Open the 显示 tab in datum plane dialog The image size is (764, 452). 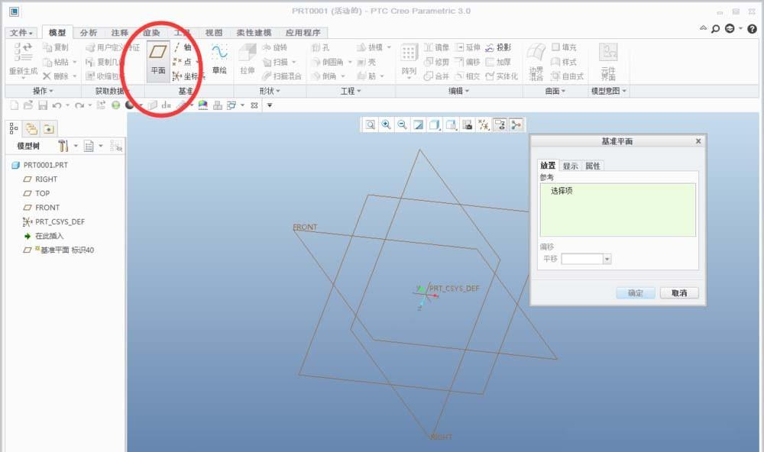tap(572, 166)
